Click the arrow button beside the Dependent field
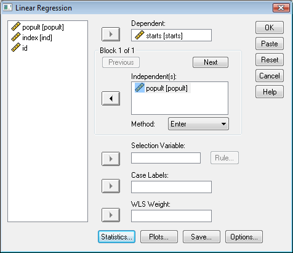 [111, 34]
